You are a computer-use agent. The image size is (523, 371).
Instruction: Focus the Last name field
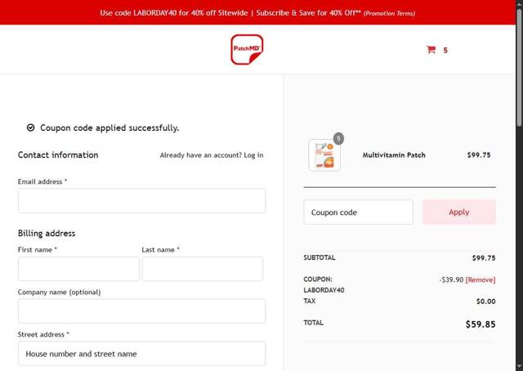[x=203, y=269]
